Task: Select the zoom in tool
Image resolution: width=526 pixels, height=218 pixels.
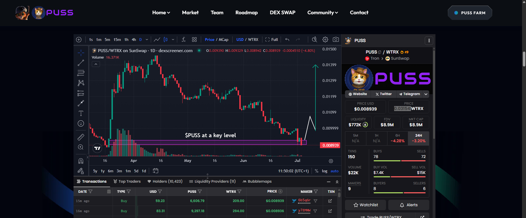Action: [x=81, y=147]
